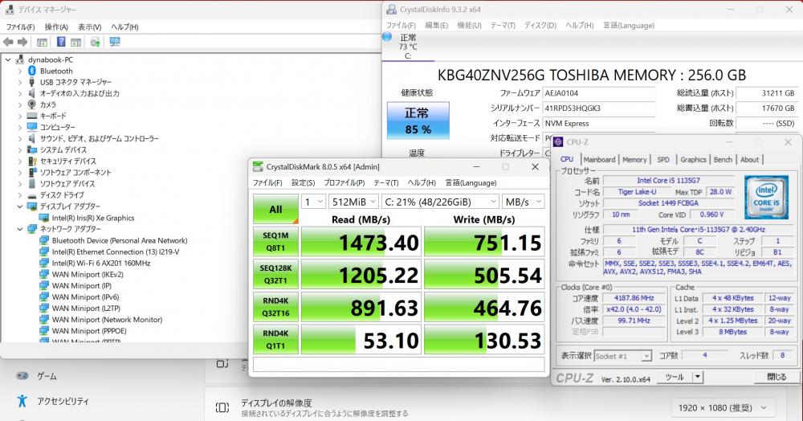This screenshot has width=803, height=421.
Task: Click the scan hardware monitor icon in toolbar
Action: (115, 42)
